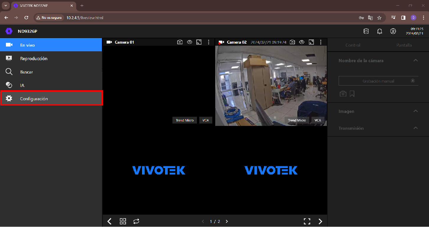Open the grid layout selector icon
This screenshot has width=429, height=227.
click(123, 221)
